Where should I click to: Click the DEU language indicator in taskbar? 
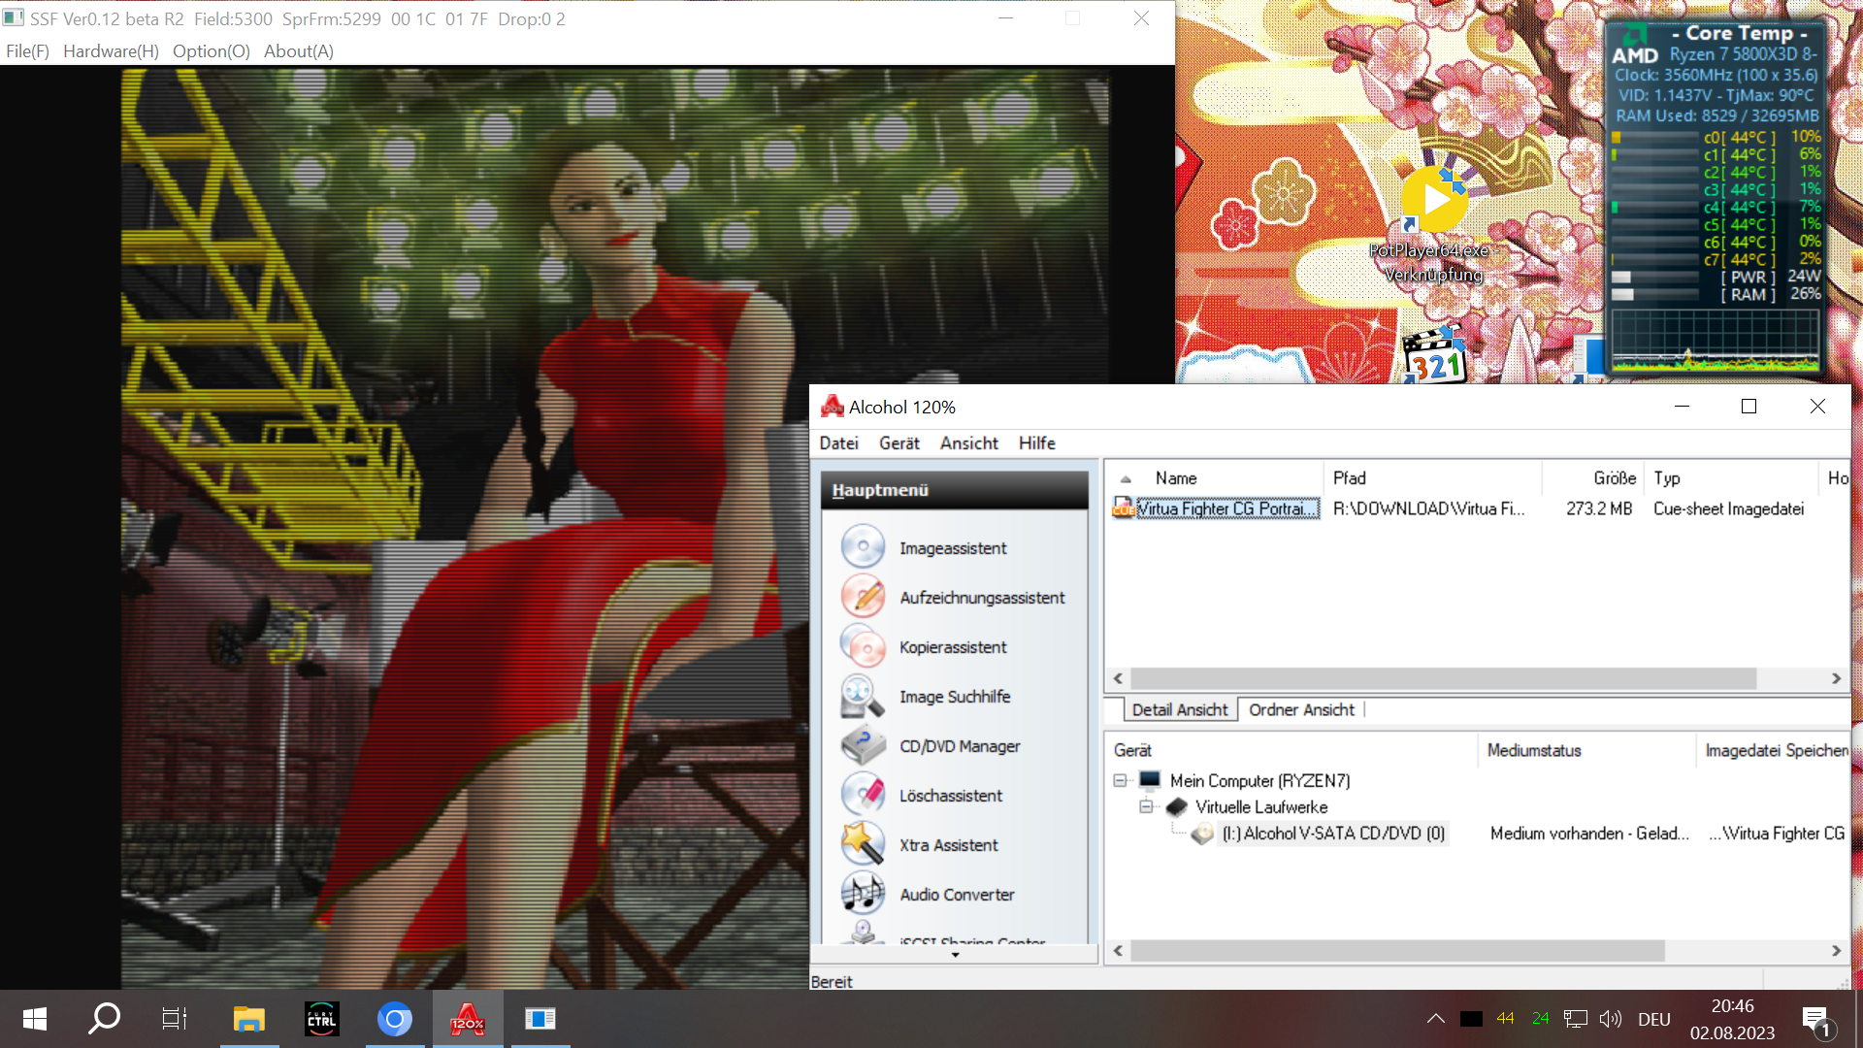[x=1654, y=1020]
